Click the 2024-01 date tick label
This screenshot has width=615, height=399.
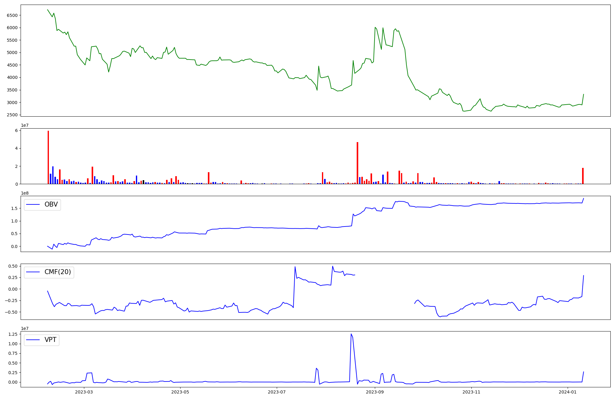coord(568,392)
